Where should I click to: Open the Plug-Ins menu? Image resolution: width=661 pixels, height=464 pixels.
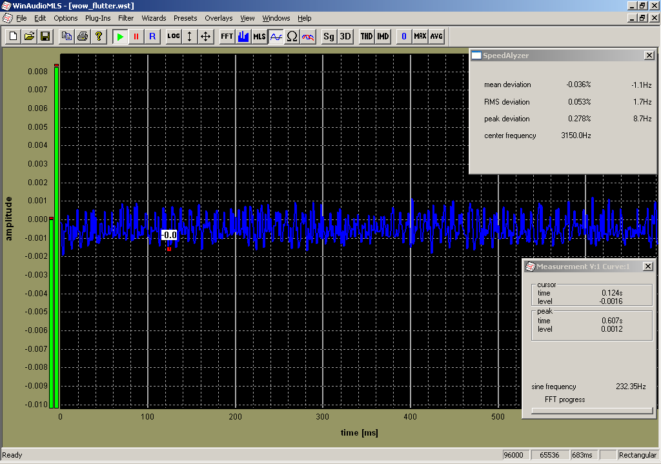tap(97, 18)
